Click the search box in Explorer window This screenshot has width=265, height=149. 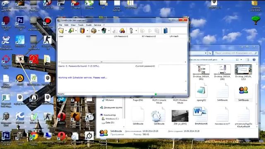[x=236, y=53]
